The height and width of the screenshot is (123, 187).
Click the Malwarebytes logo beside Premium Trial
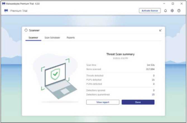tap(6, 11)
